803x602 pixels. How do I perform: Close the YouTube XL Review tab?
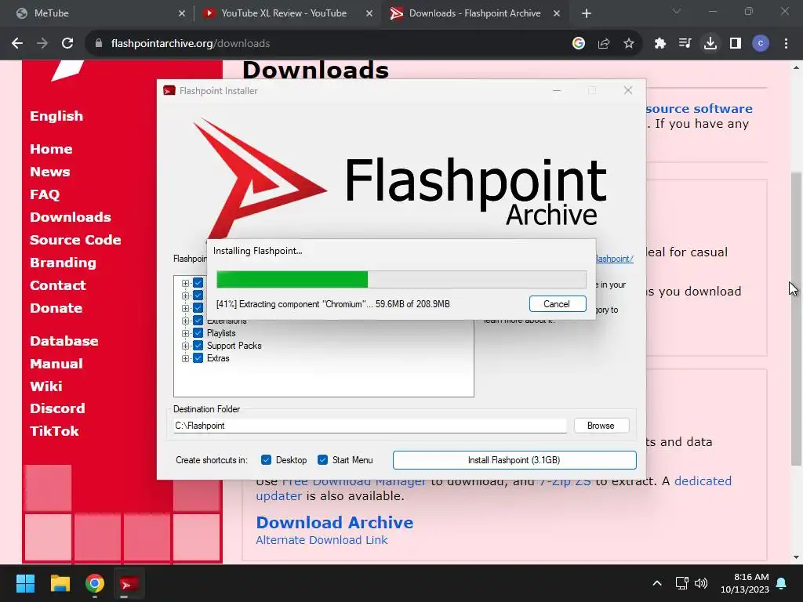click(369, 13)
